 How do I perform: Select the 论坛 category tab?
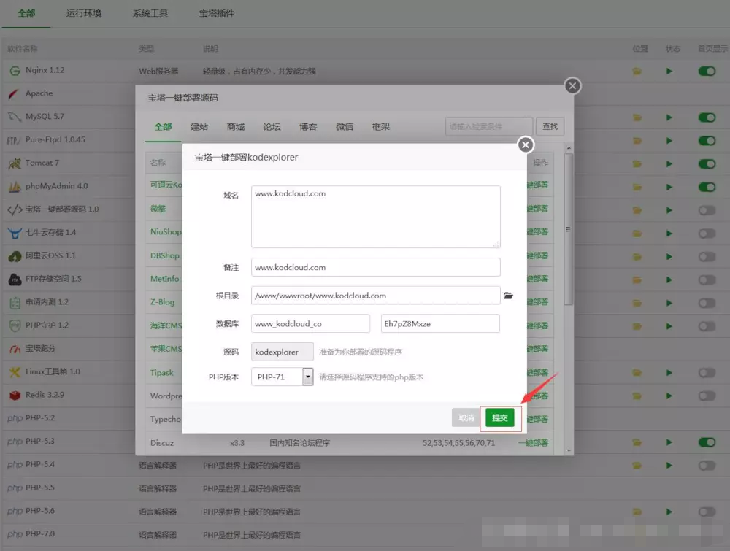(x=272, y=126)
